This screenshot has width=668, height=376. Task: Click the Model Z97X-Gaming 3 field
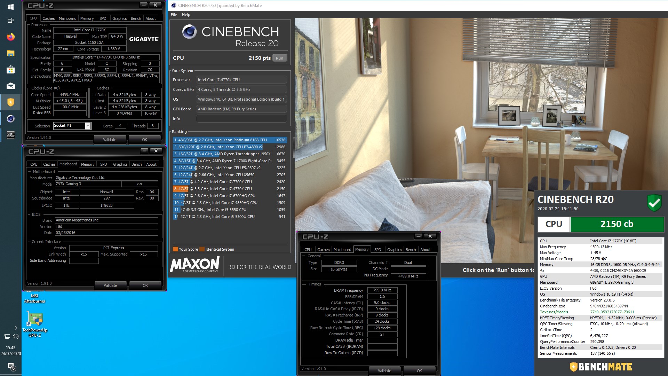[88, 184]
